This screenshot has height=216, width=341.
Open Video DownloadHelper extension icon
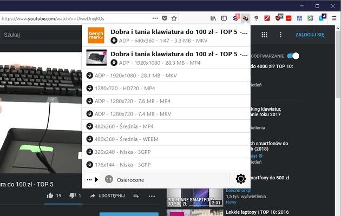coord(246,18)
